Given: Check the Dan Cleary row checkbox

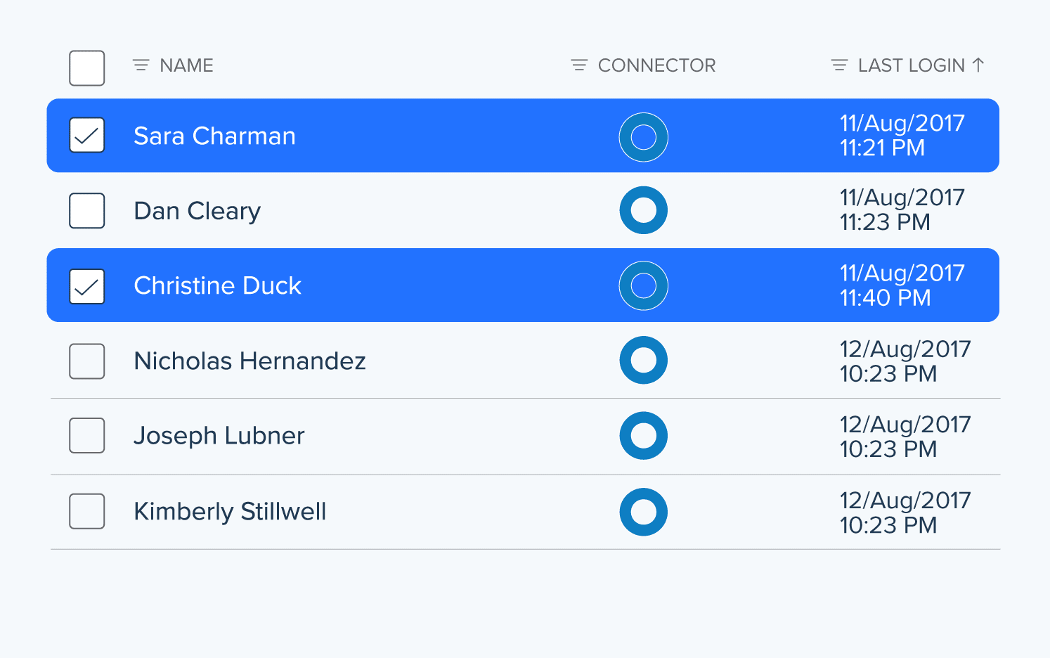Looking at the screenshot, I should 87,211.
